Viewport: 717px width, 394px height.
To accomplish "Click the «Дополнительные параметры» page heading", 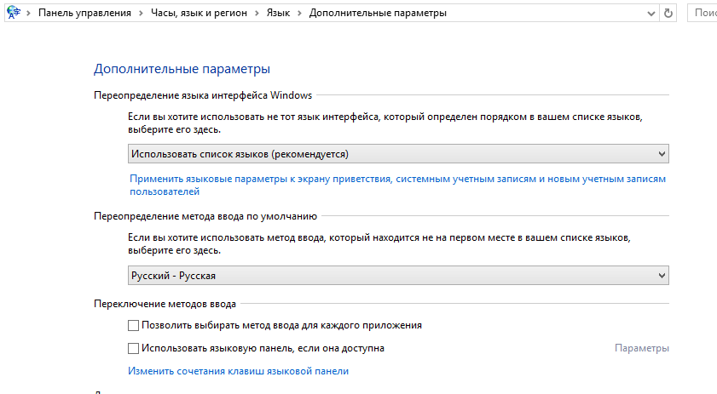I will (x=182, y=68).
